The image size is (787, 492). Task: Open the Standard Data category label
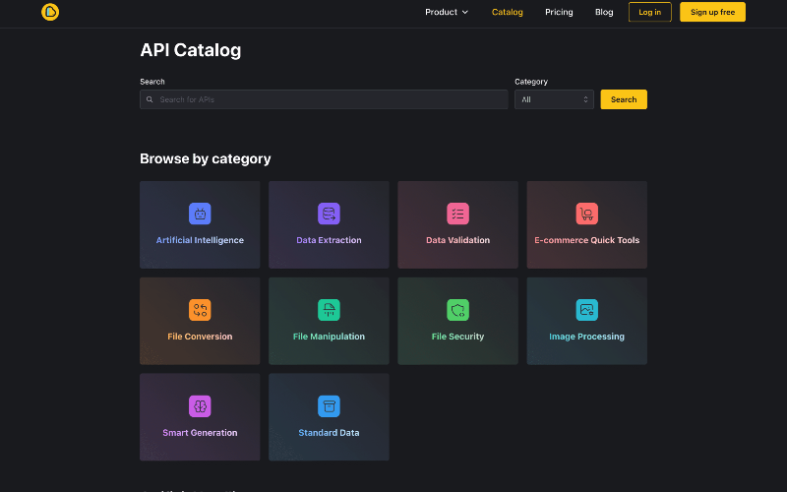pos(329,433)
